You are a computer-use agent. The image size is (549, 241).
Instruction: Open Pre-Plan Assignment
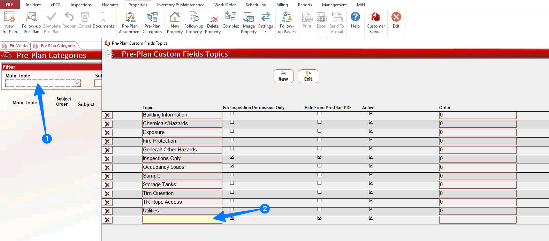coord(130,23)
